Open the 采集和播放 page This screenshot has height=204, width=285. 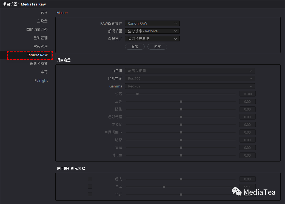[39, 63]
